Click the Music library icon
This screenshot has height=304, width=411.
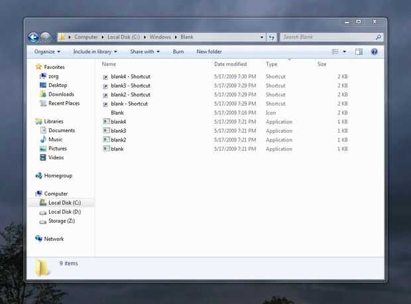[43, 139]
